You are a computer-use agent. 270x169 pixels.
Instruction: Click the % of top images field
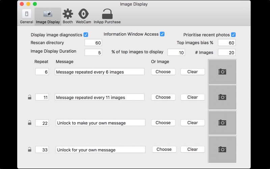tap(176, 52)
